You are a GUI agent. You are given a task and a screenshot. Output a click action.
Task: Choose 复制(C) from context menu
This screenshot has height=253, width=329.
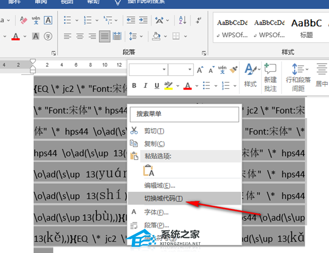[184, 144]
